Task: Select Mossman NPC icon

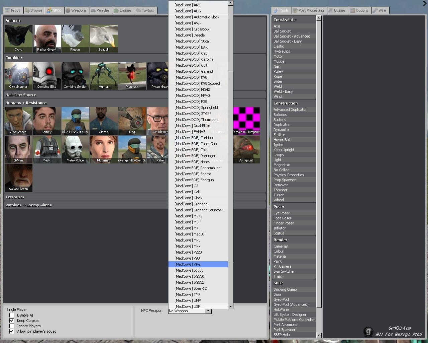Action: [x=104, y=149]
